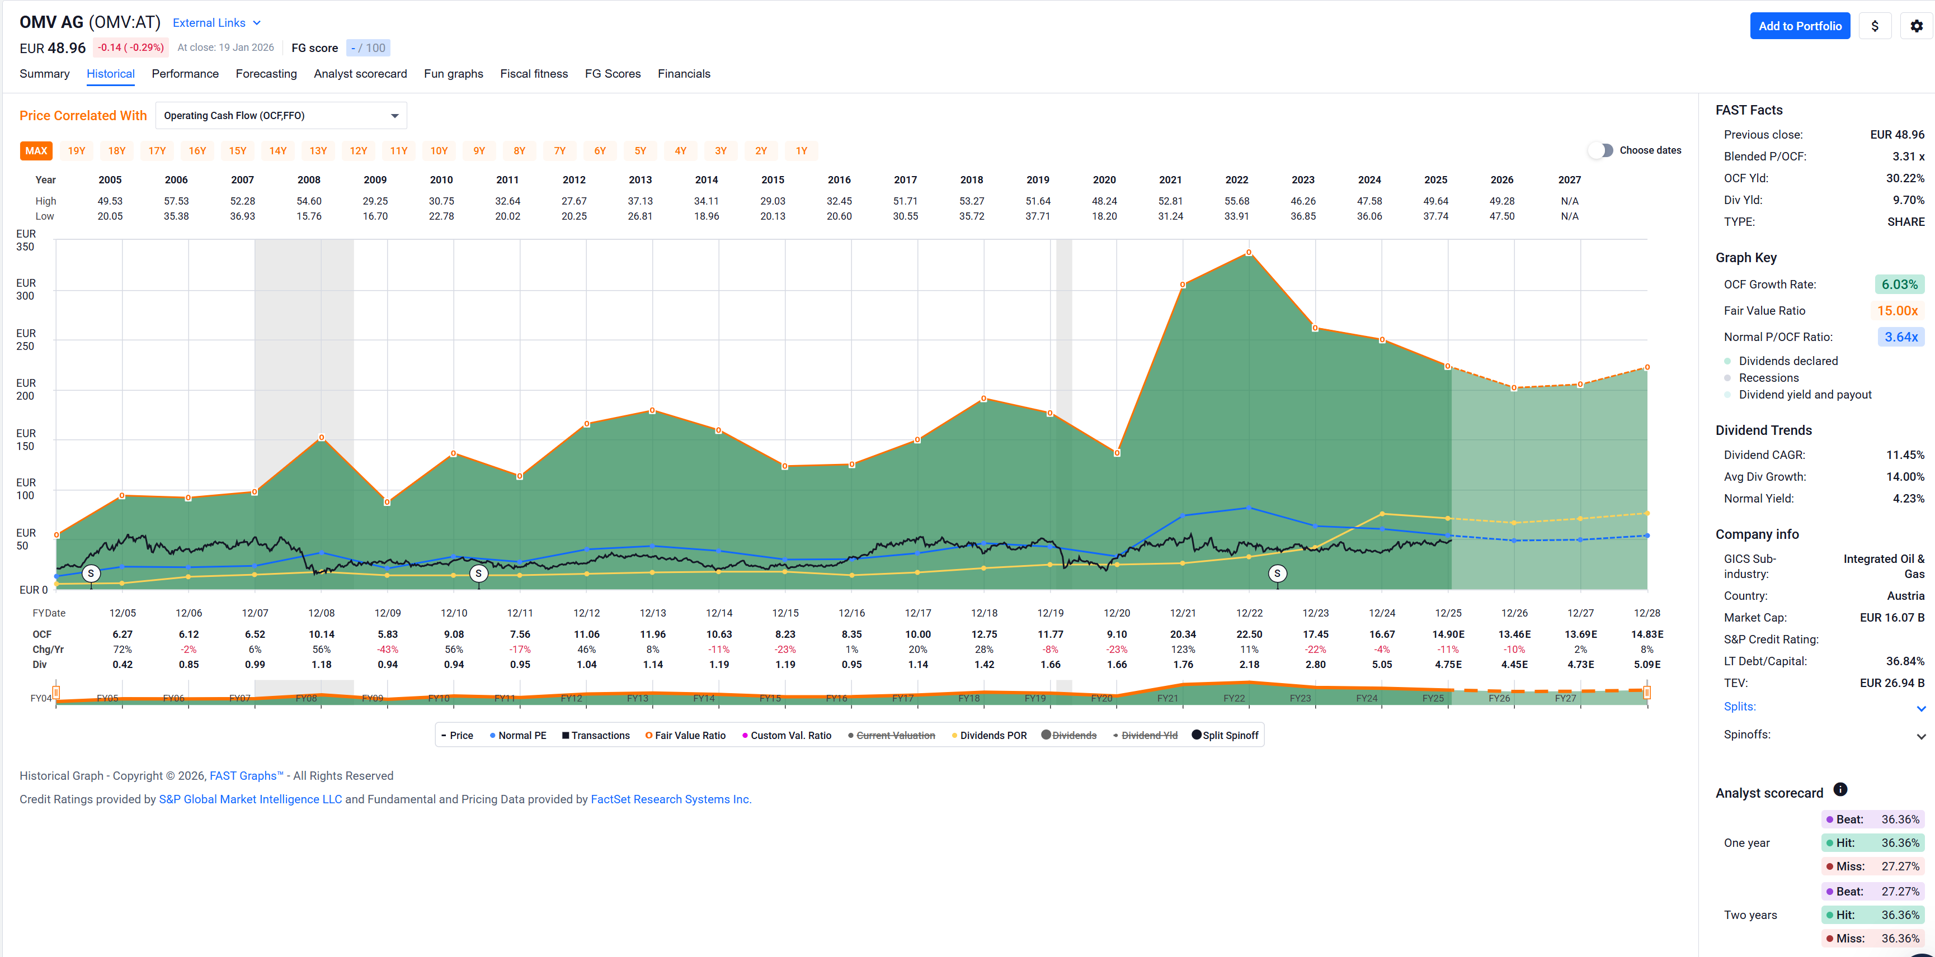Open the External Links dropdown

(x=216, y=23)
